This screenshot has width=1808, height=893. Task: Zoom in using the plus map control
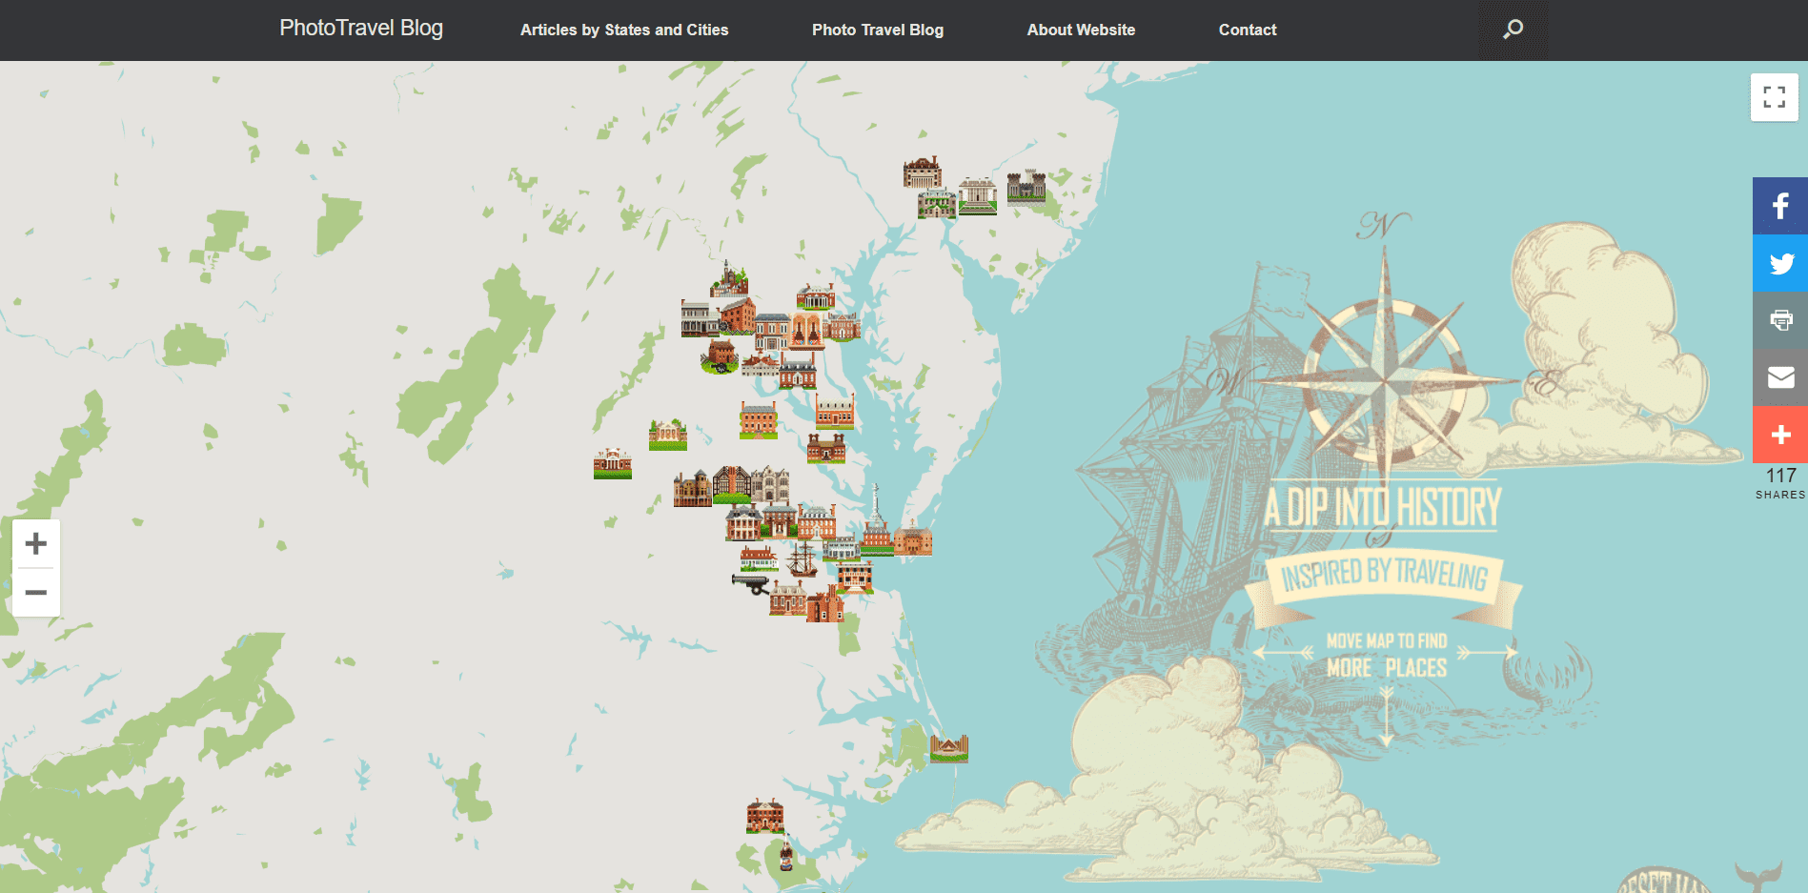point(36,543)
